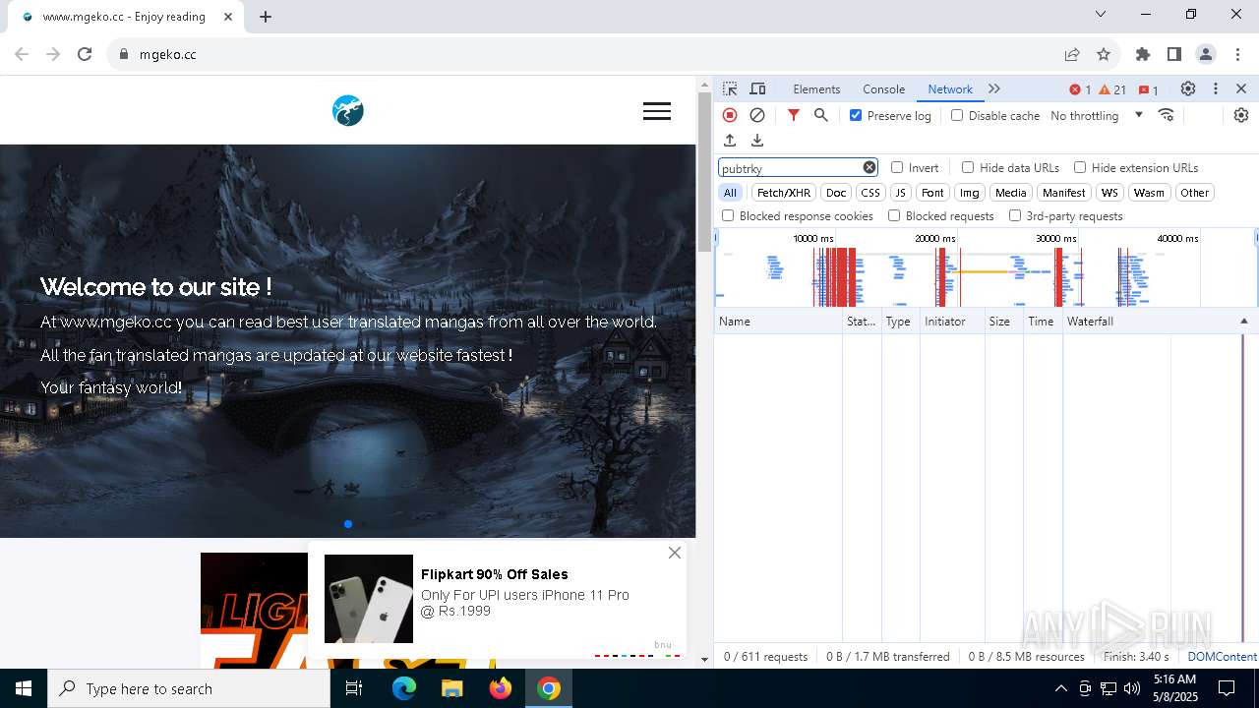Click the issues count badge

(x=1148, y=89)
